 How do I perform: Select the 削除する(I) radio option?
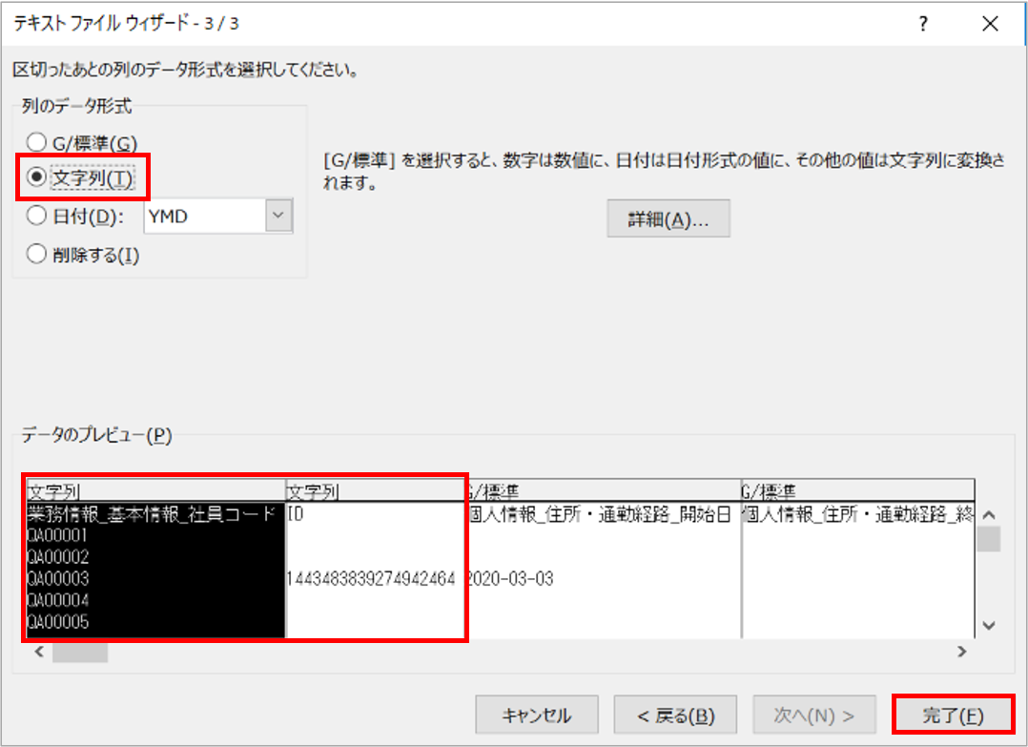click(37, 254)
